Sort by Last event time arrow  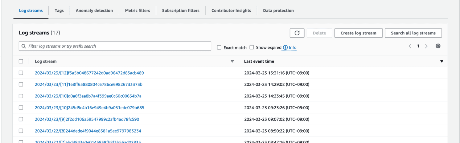pyautogui.click(x=442, y=61)
